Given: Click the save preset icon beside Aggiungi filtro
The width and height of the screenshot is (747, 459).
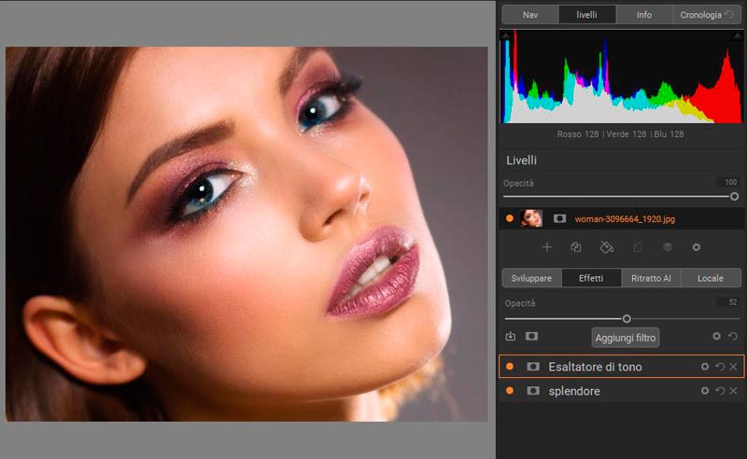Looking at the screenshot, I should click(x=510, y=336).
